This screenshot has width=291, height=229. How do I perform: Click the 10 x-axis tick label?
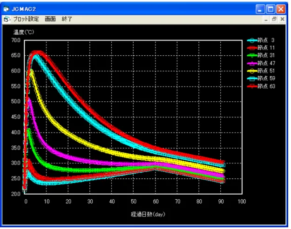[x=47, y=202]
